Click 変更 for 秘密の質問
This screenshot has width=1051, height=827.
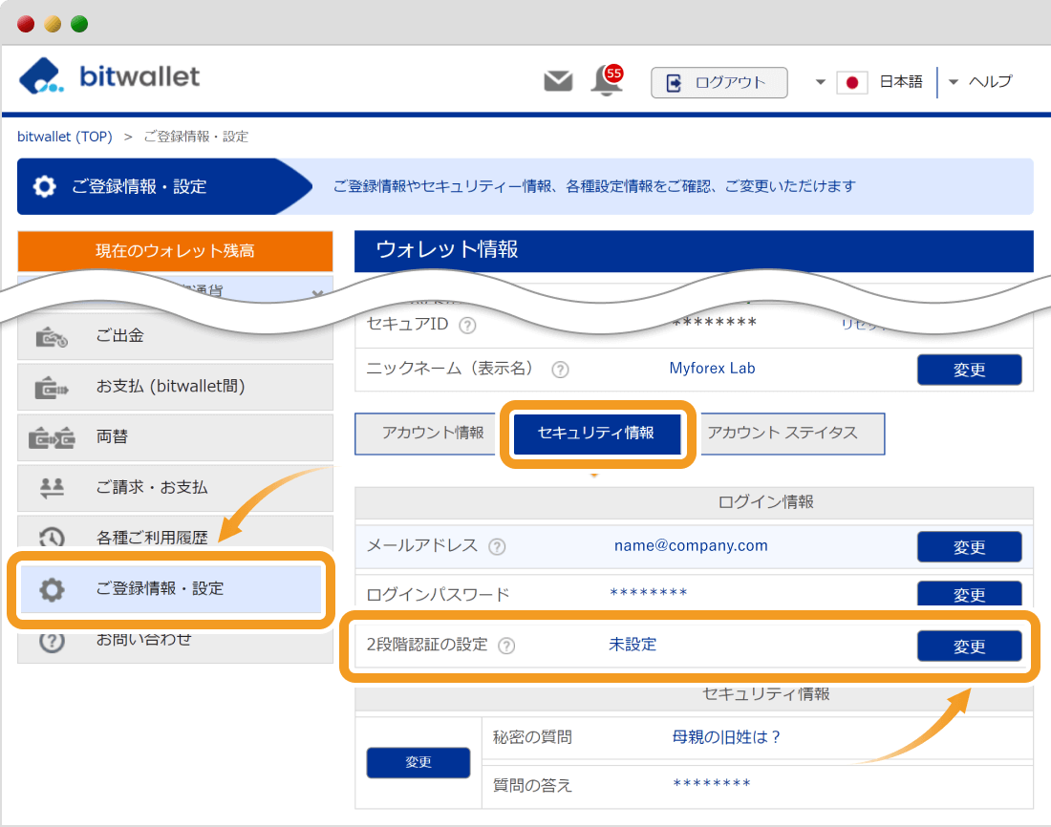418,763
